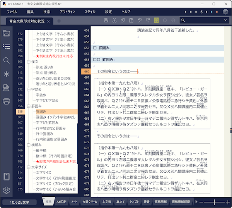Click the search input field in toolbar
The image size is (232, 208).
pyautogui.click(x=205, y=20)
